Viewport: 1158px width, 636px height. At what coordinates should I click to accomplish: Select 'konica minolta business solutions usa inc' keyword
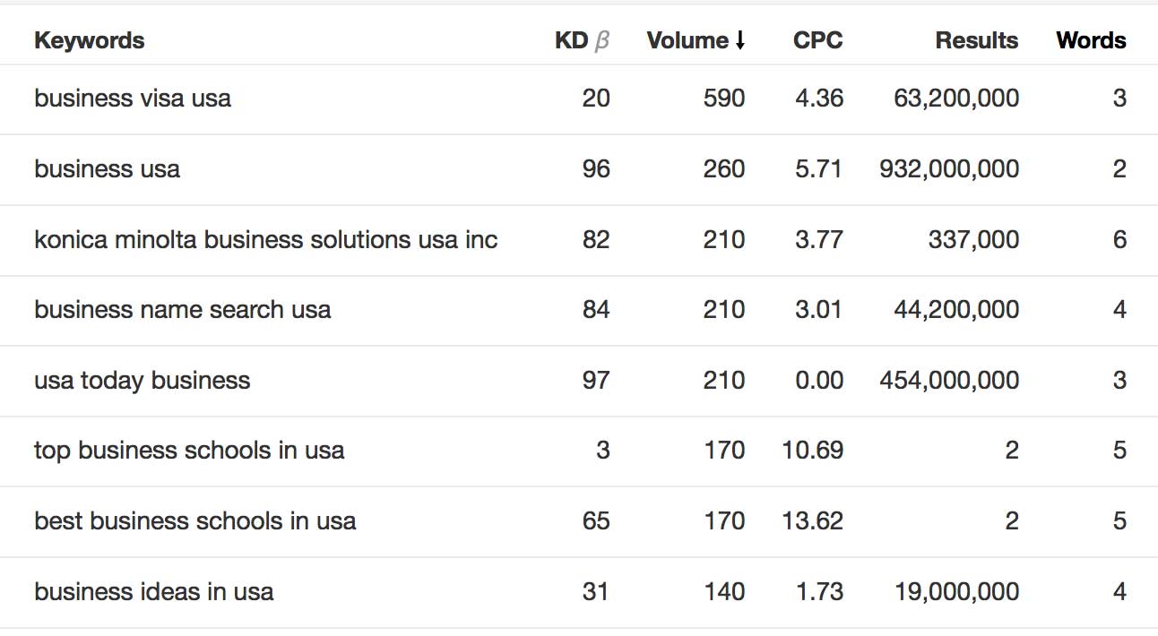[x=266, y=239]
